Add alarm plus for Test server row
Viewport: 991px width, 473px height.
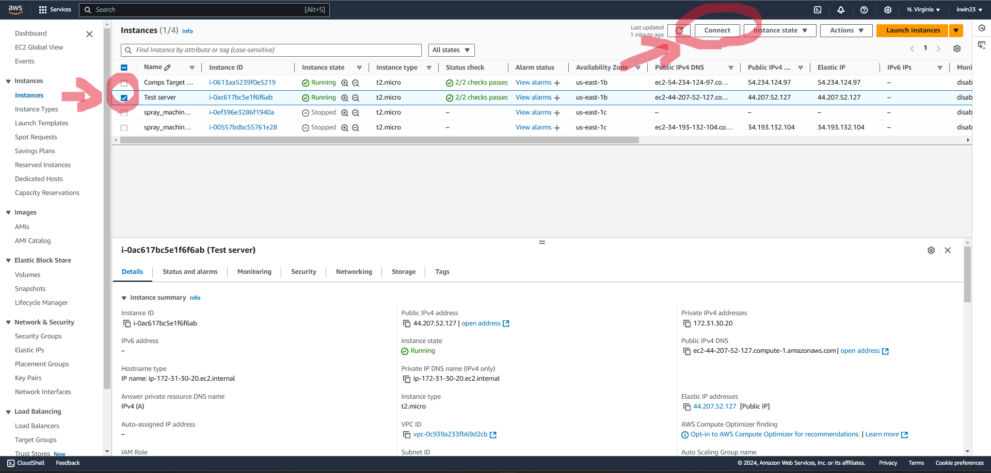pos(557,98)
